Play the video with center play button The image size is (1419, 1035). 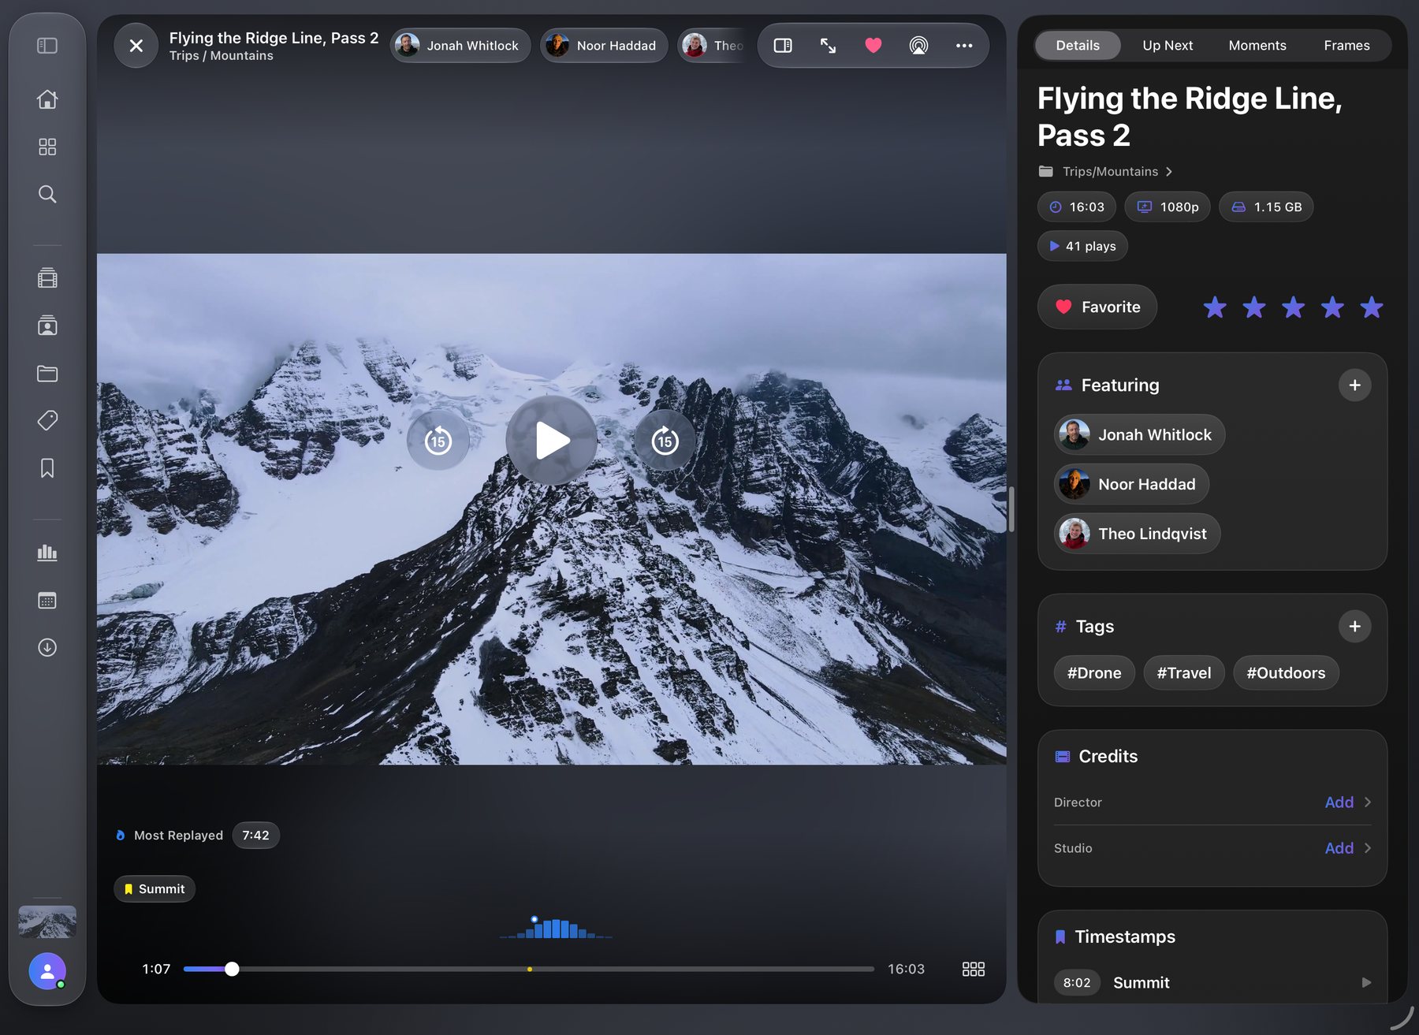point(551,440)
